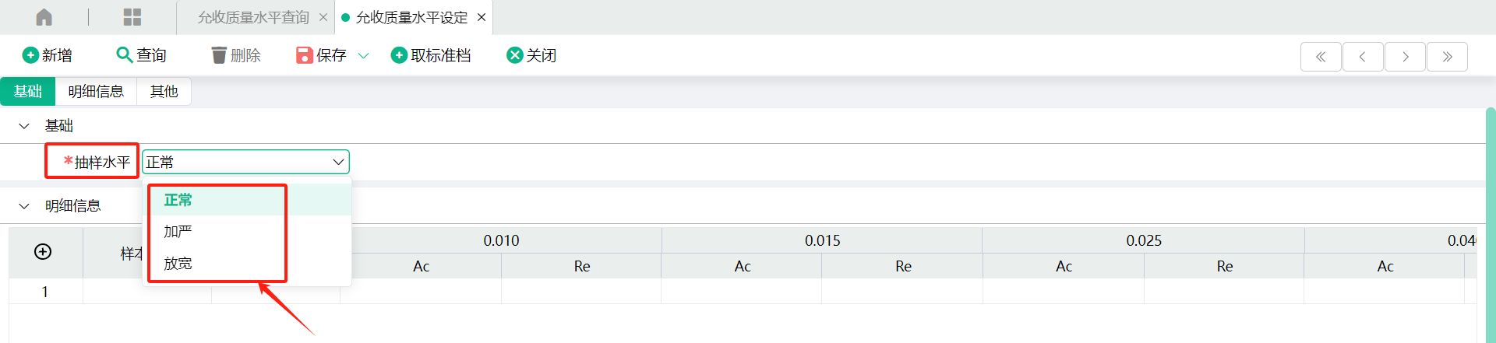
Task: Click the 保存 save button
Action: tap(322, 55)
